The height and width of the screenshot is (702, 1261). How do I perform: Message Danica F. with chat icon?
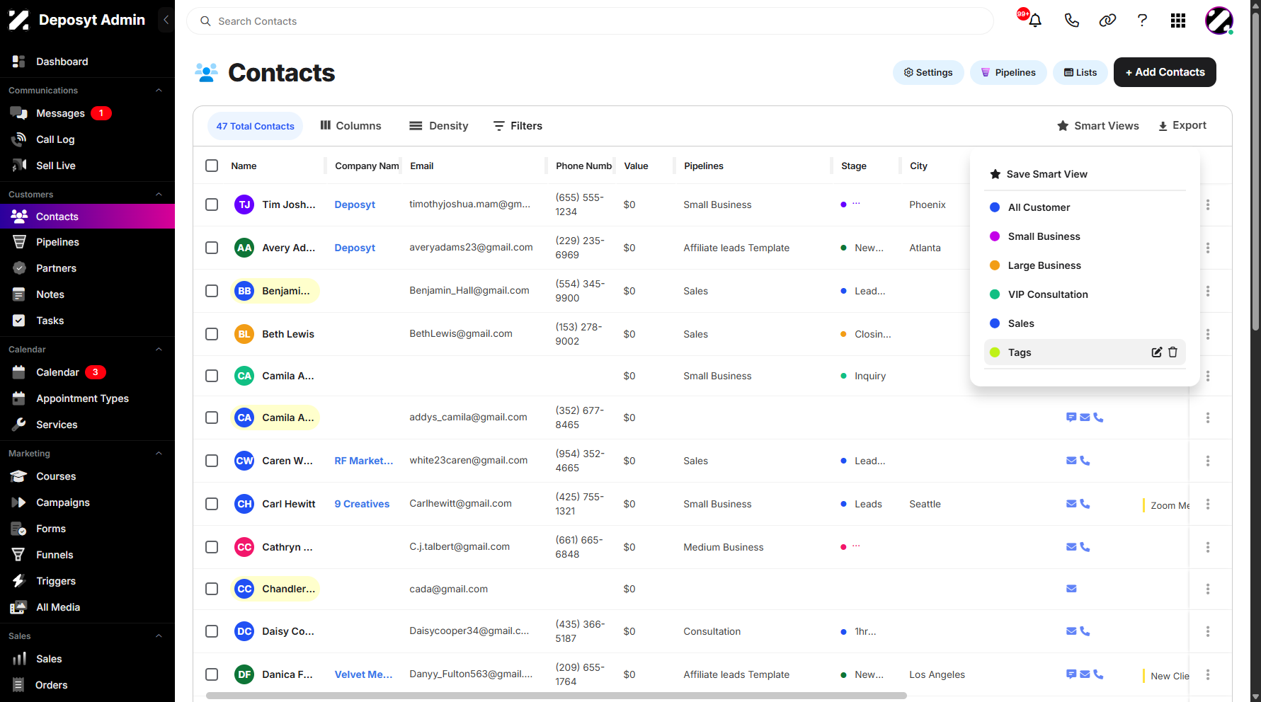[1071, 674]
